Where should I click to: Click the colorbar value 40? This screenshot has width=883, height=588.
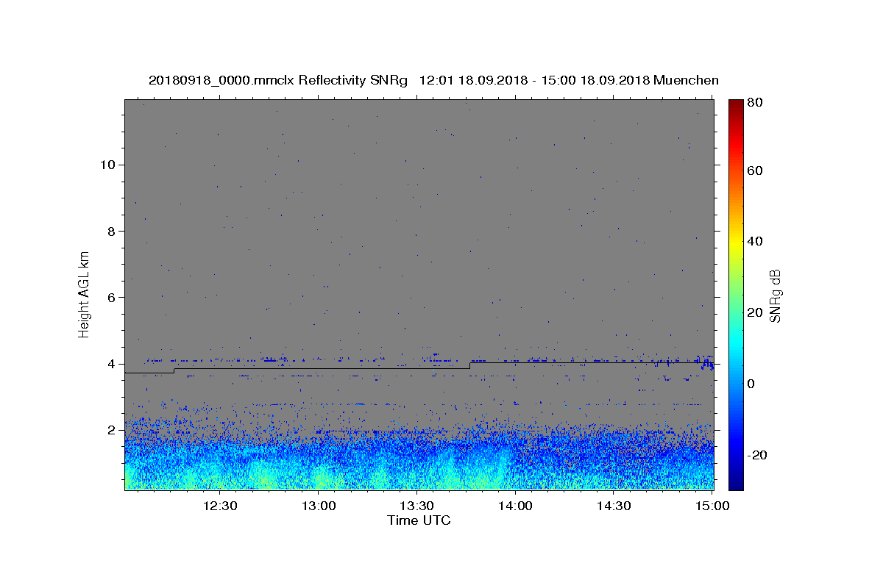tap(756, 241)
